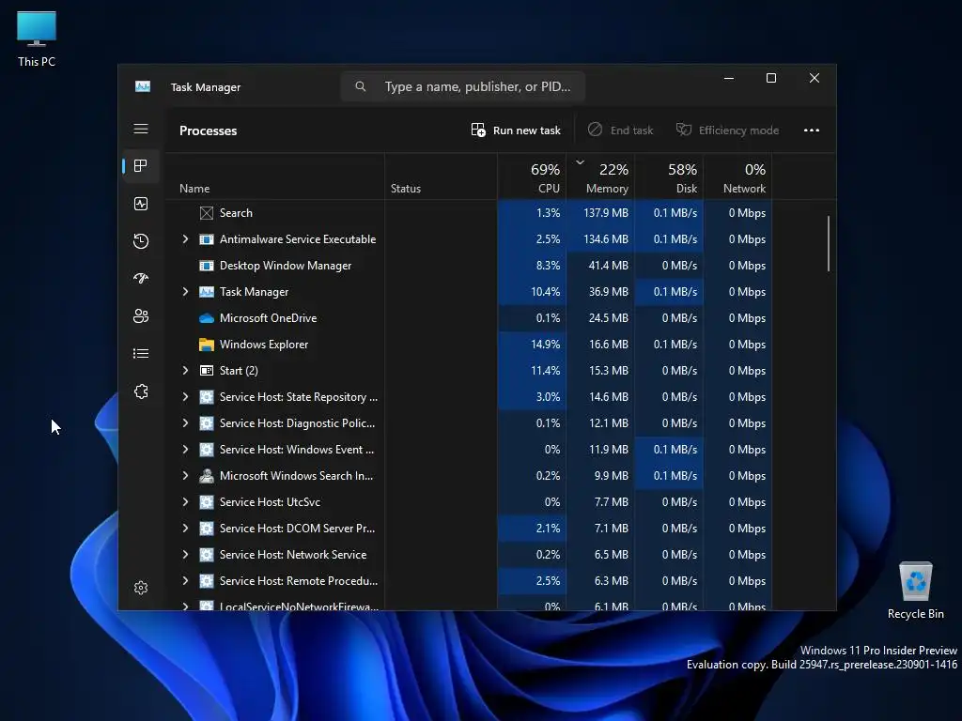The width and height of the screenshot is (962, 721).
Task: Click the 134.6 MB memory value
Action: click(x=606, y=239)
